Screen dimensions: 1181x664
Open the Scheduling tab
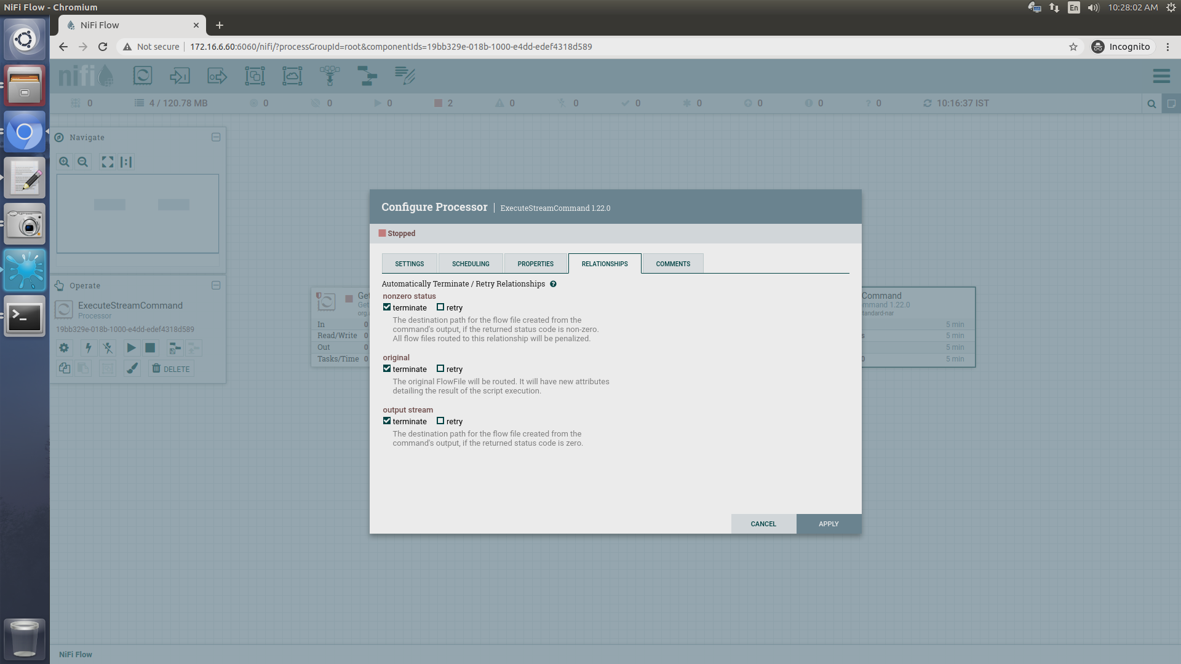[x=471, y=264]
